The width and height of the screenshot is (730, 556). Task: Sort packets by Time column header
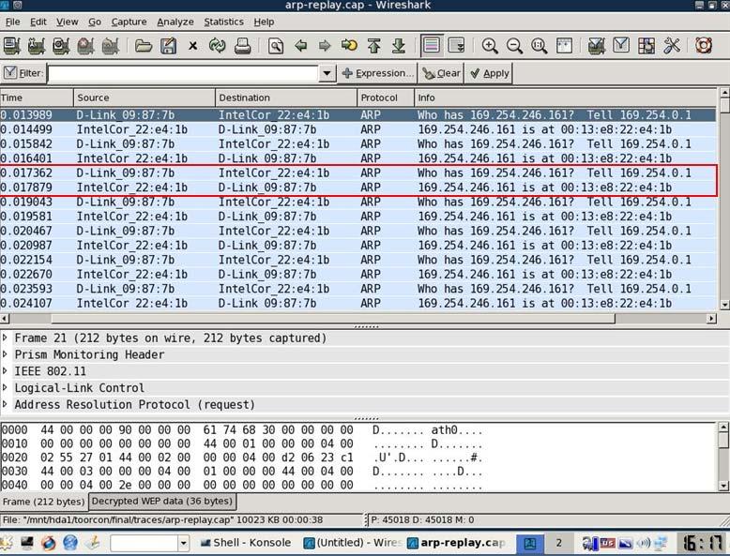[x=37, y=98]
